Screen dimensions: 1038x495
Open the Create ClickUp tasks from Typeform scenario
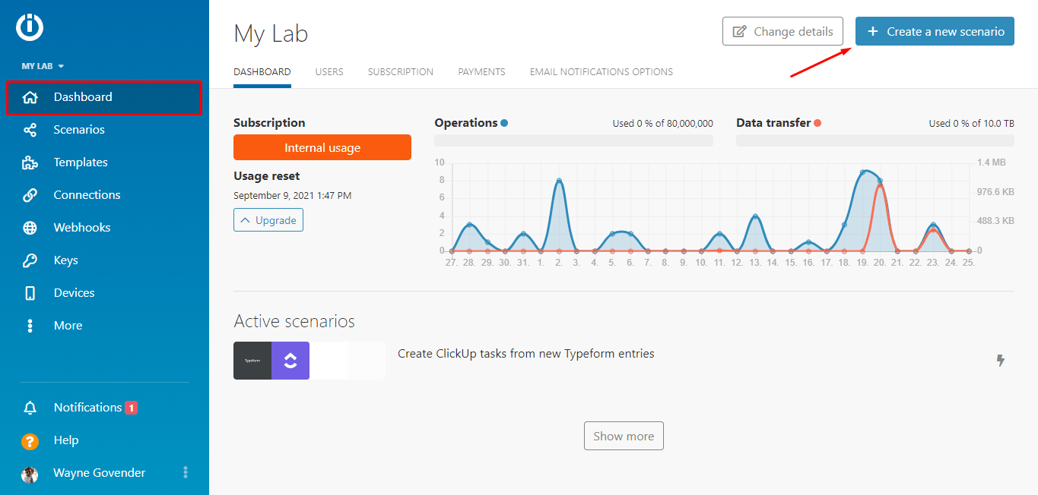pos(525,354)
